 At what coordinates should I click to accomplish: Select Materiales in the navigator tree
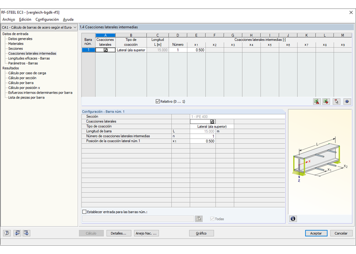15,44
